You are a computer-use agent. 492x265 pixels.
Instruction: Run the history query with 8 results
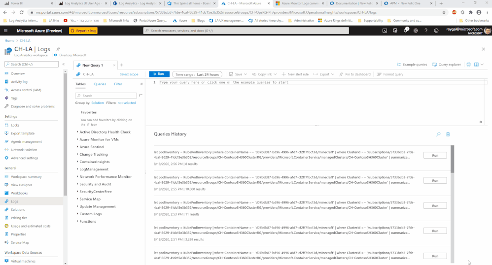click(435, 155)
